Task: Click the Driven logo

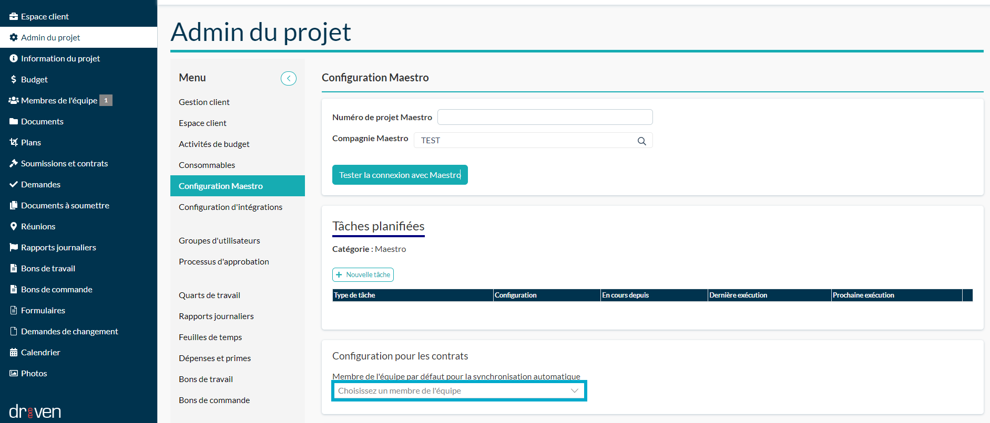Action: [x=35, y=411]
